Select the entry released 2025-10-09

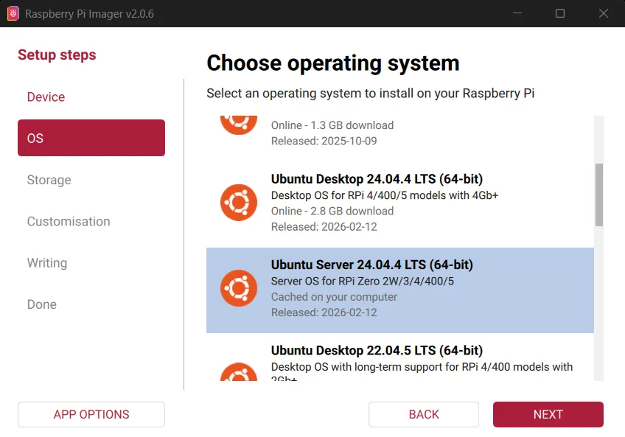[398, 133]
